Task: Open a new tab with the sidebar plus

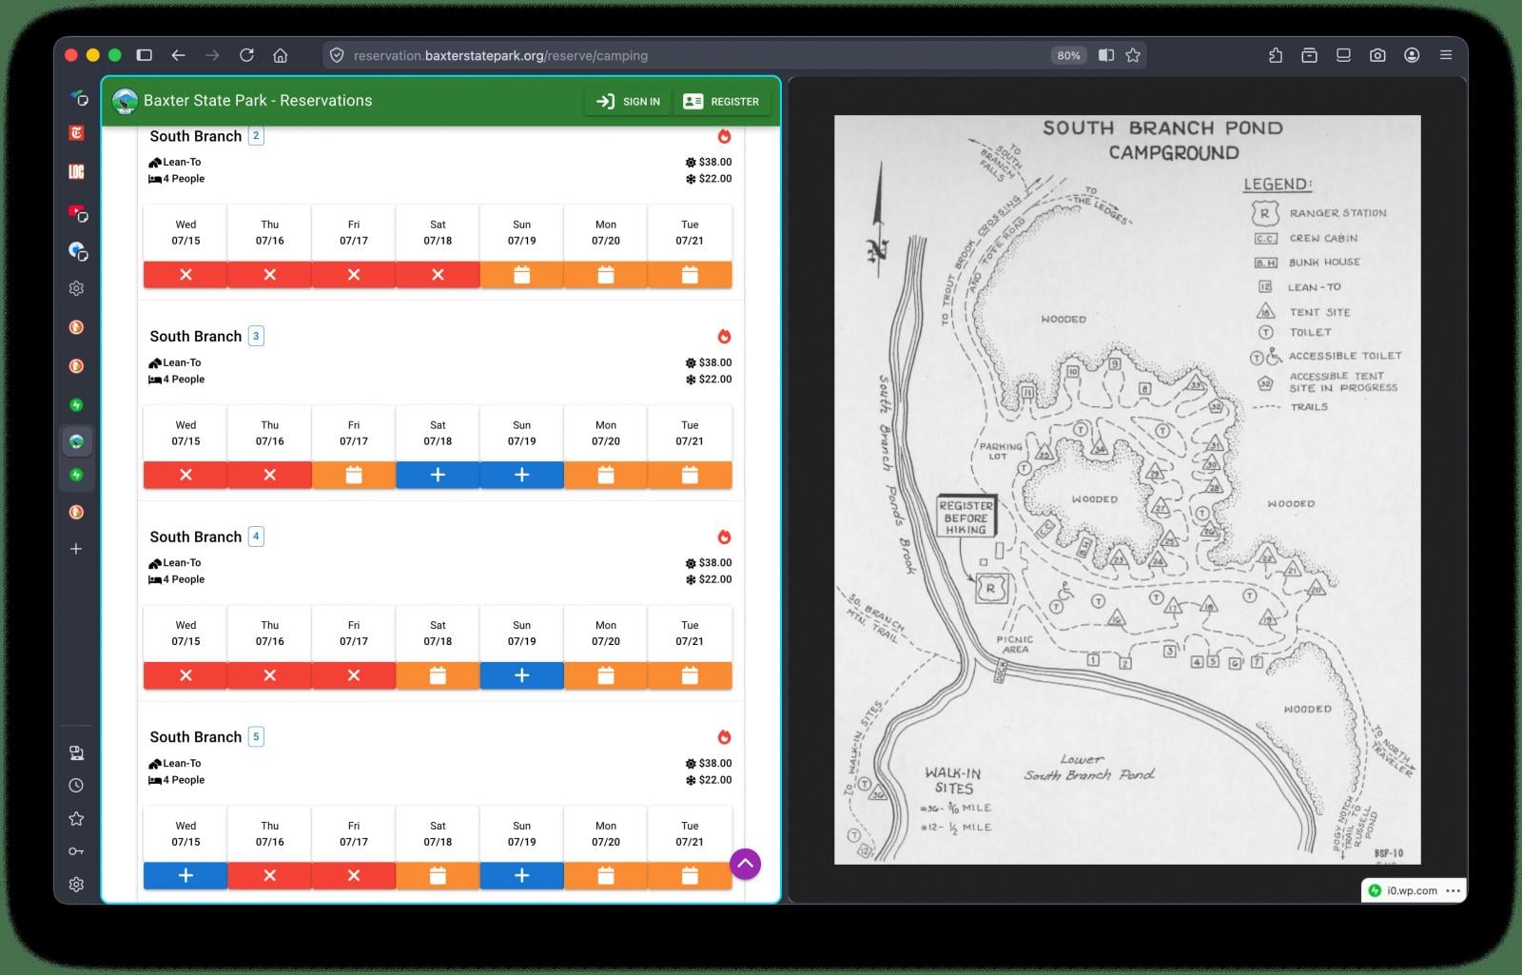Action: [x=76, y=548]
